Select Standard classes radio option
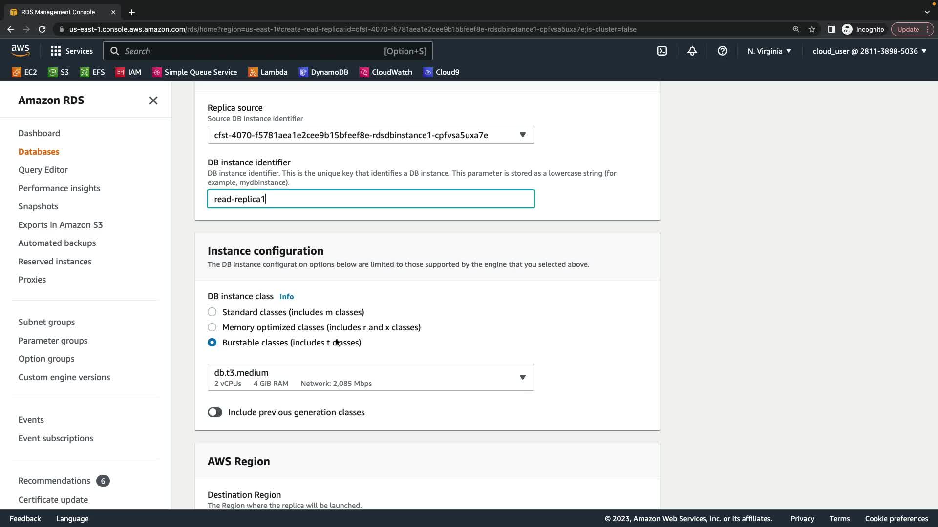The height and width of the screenshot is (527, 938). [212, 312]
